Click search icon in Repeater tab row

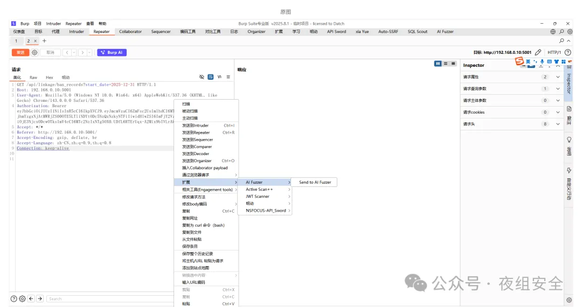[562, 41]
